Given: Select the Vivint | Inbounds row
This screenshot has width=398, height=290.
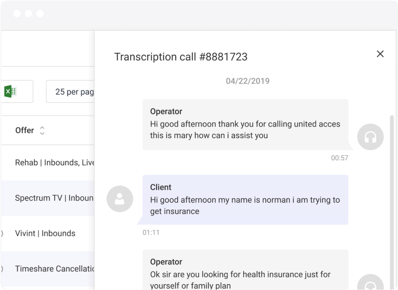Looking at the screenshot, I should pyautogui.click(x=45, y=234).
